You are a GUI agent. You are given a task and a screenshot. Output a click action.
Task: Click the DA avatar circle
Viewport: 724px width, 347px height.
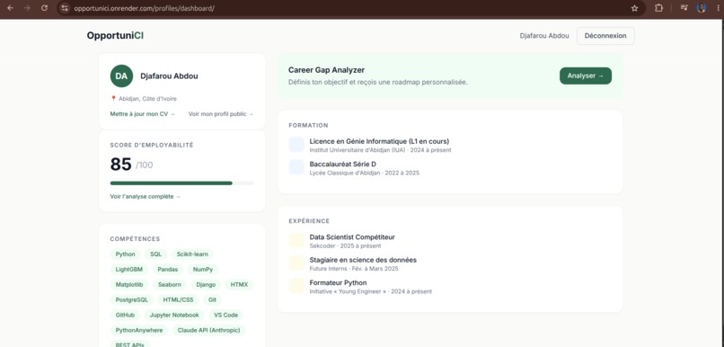point(121,76)
